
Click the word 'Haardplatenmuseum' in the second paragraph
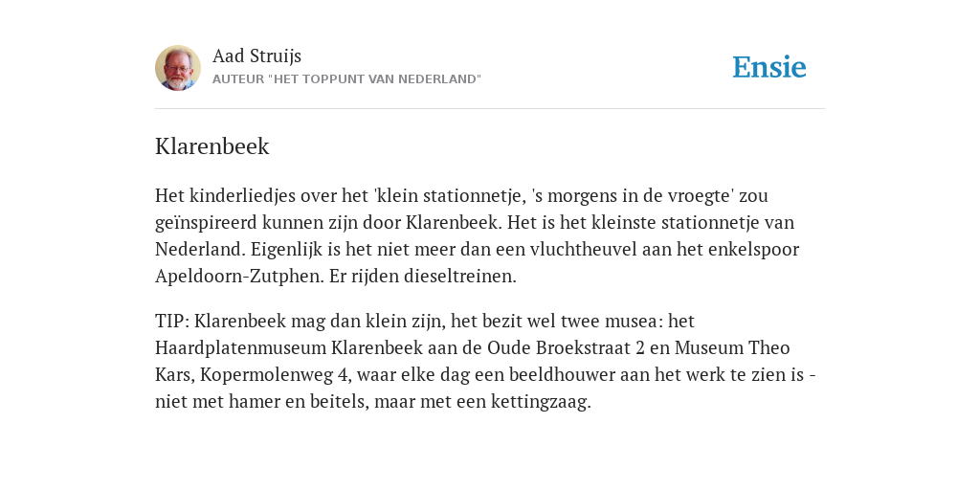pyautogui.click(x=240, y=347)
